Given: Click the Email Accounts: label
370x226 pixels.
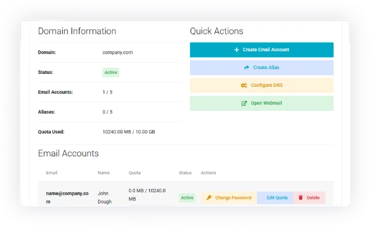Looking at the screenshot, I should (x=55, y=92).
